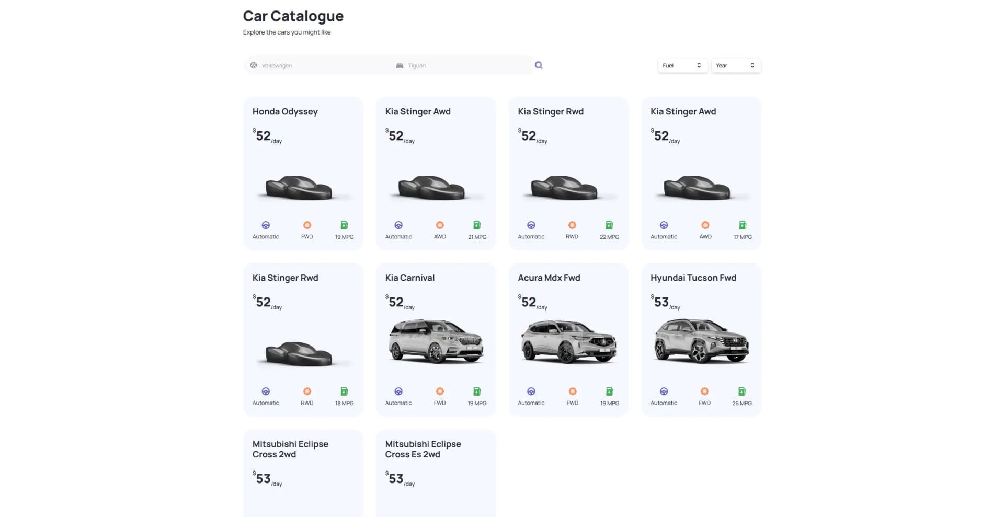Select the Volkswagen logo icon in the search bar
Viewport: 1004px width, 517px height.
[x=254, y=65]
